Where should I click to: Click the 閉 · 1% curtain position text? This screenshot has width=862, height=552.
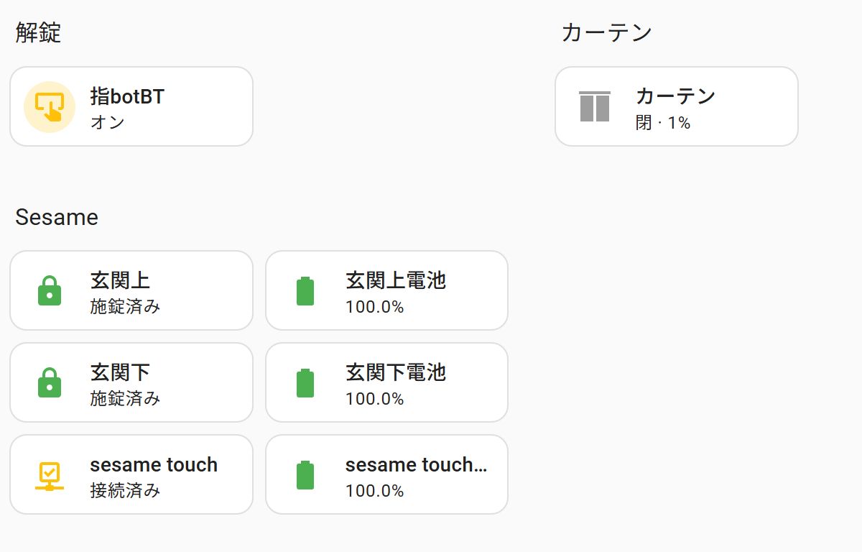[663, 123]
